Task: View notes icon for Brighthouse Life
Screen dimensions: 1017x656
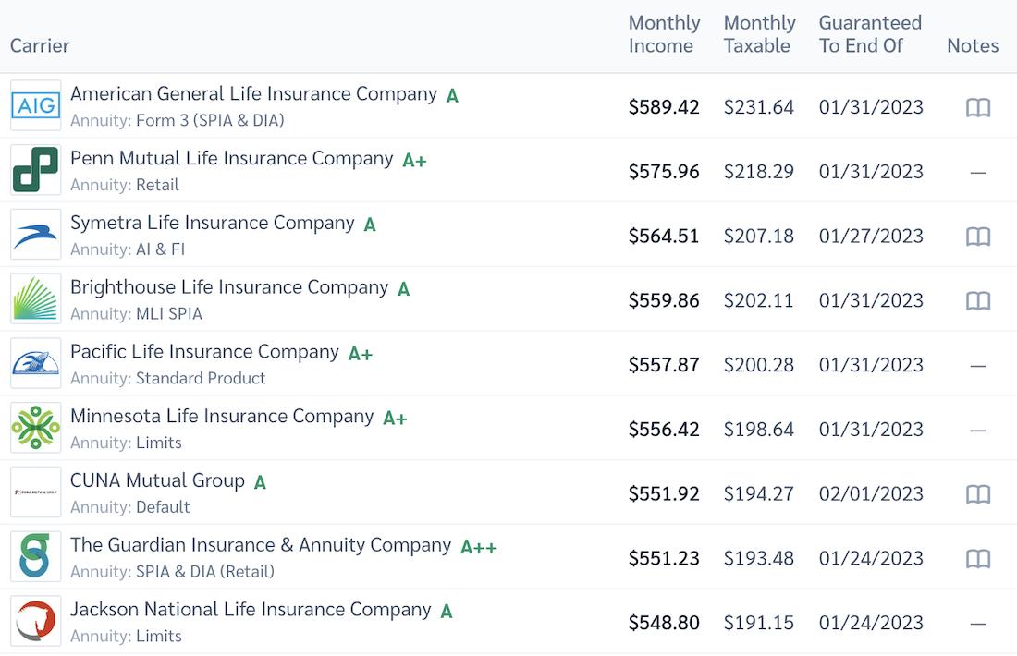Action: point(978,301)
